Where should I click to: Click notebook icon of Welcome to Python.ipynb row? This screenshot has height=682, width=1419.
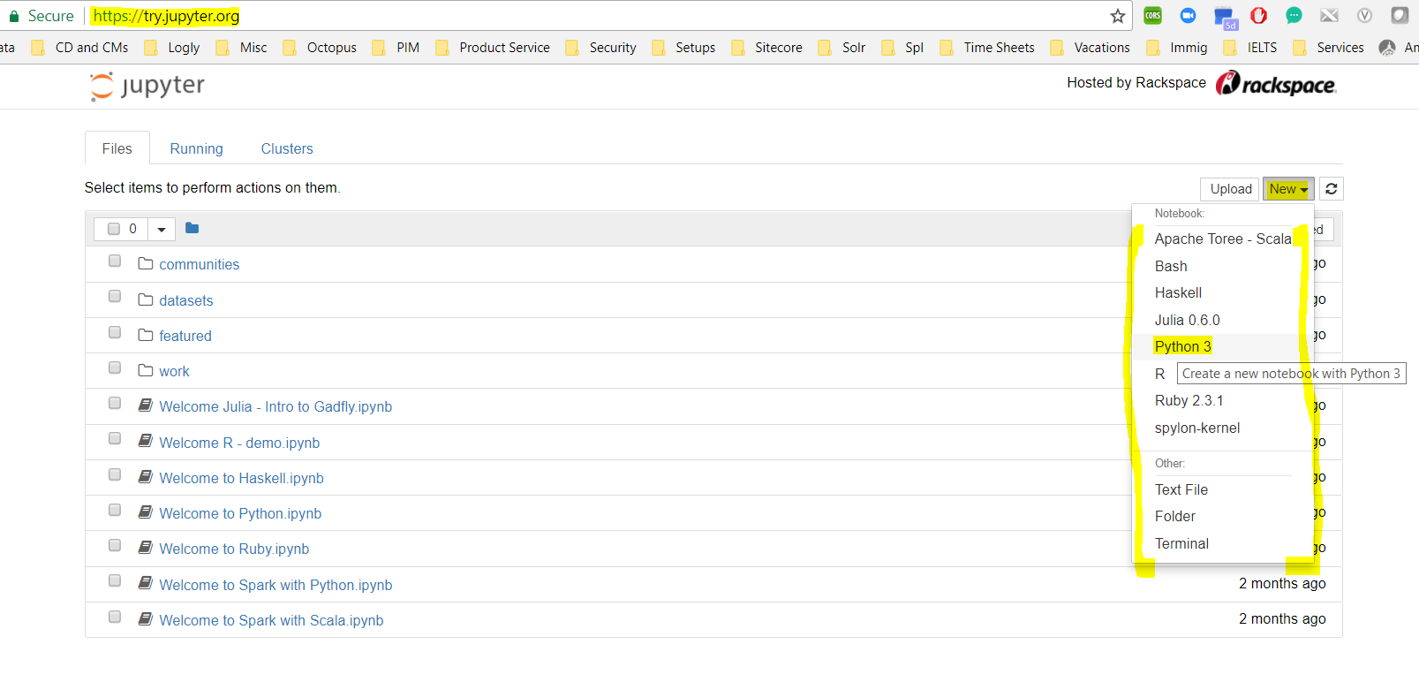146,512
